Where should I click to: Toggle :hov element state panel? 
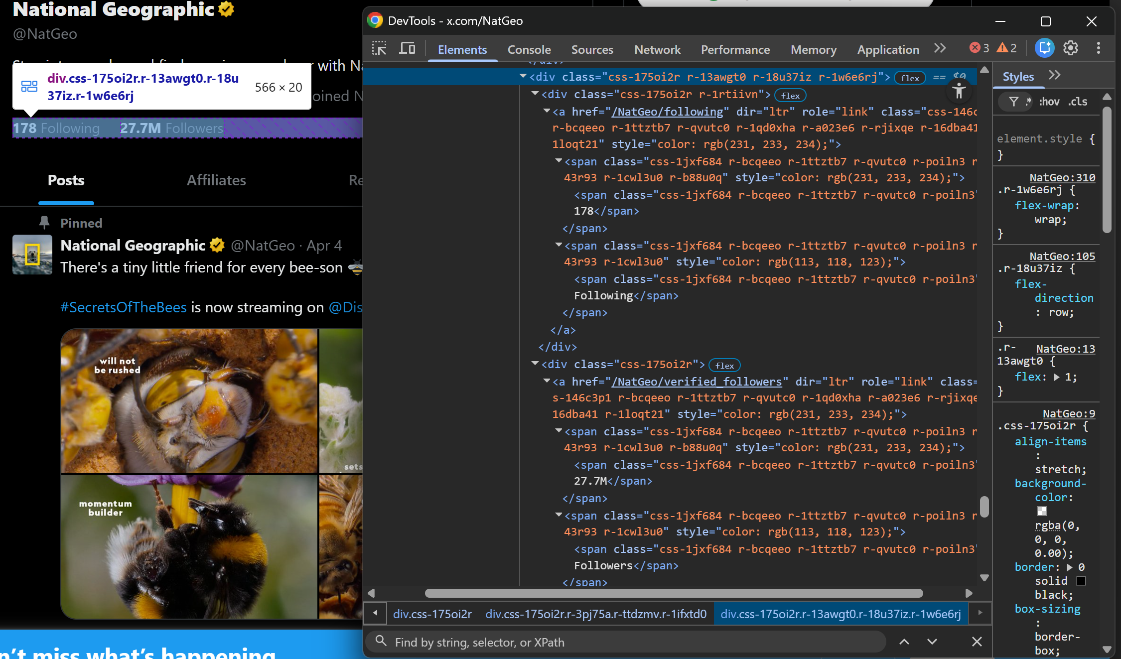pyautogui.click(x=1049, y=102)
